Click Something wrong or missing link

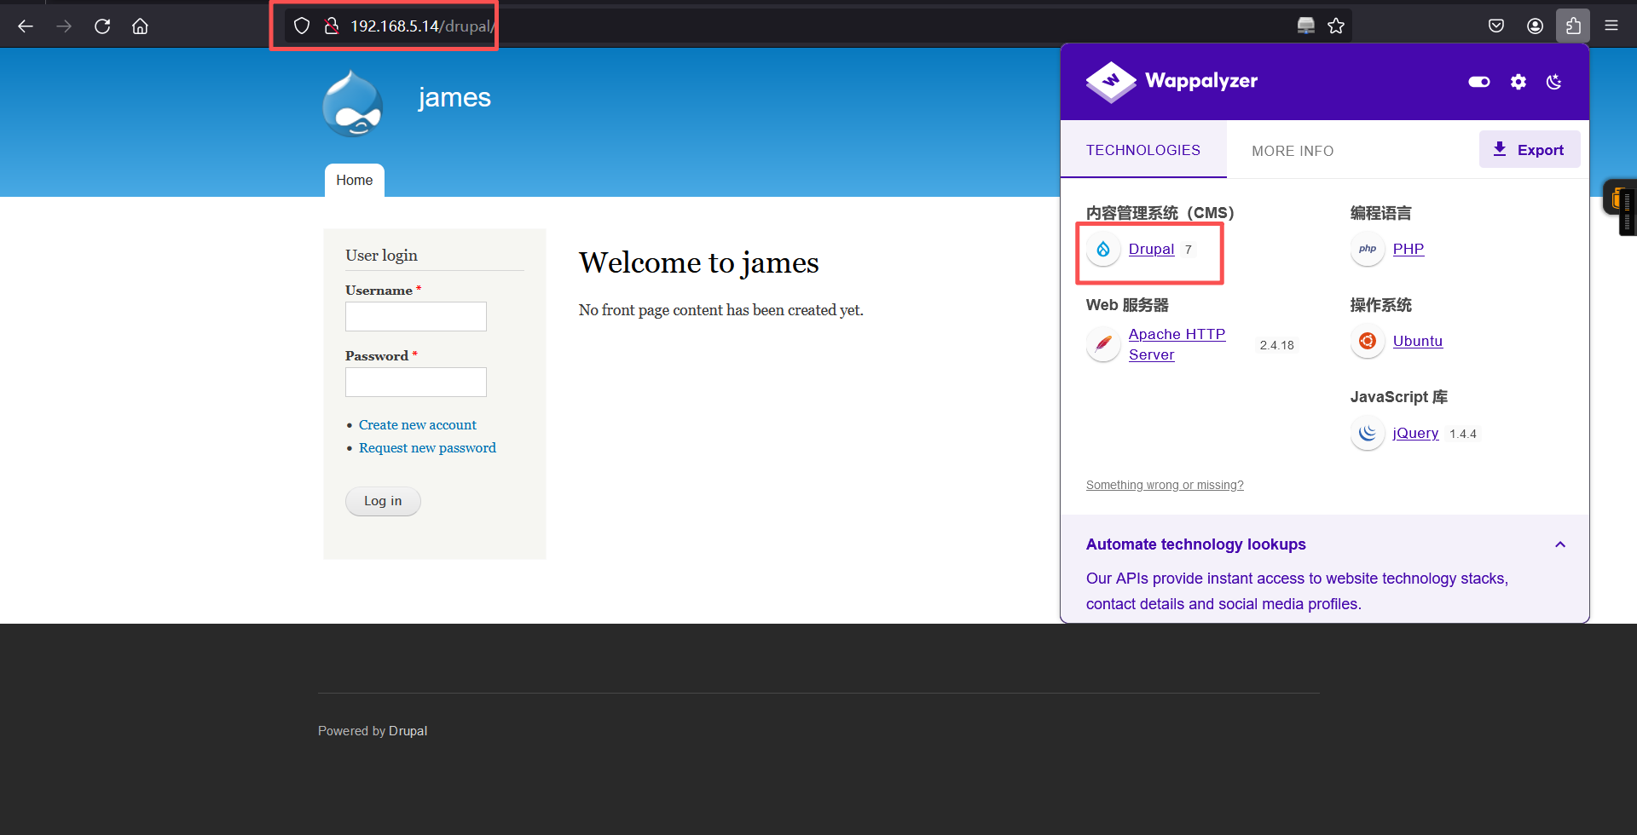1165,485
